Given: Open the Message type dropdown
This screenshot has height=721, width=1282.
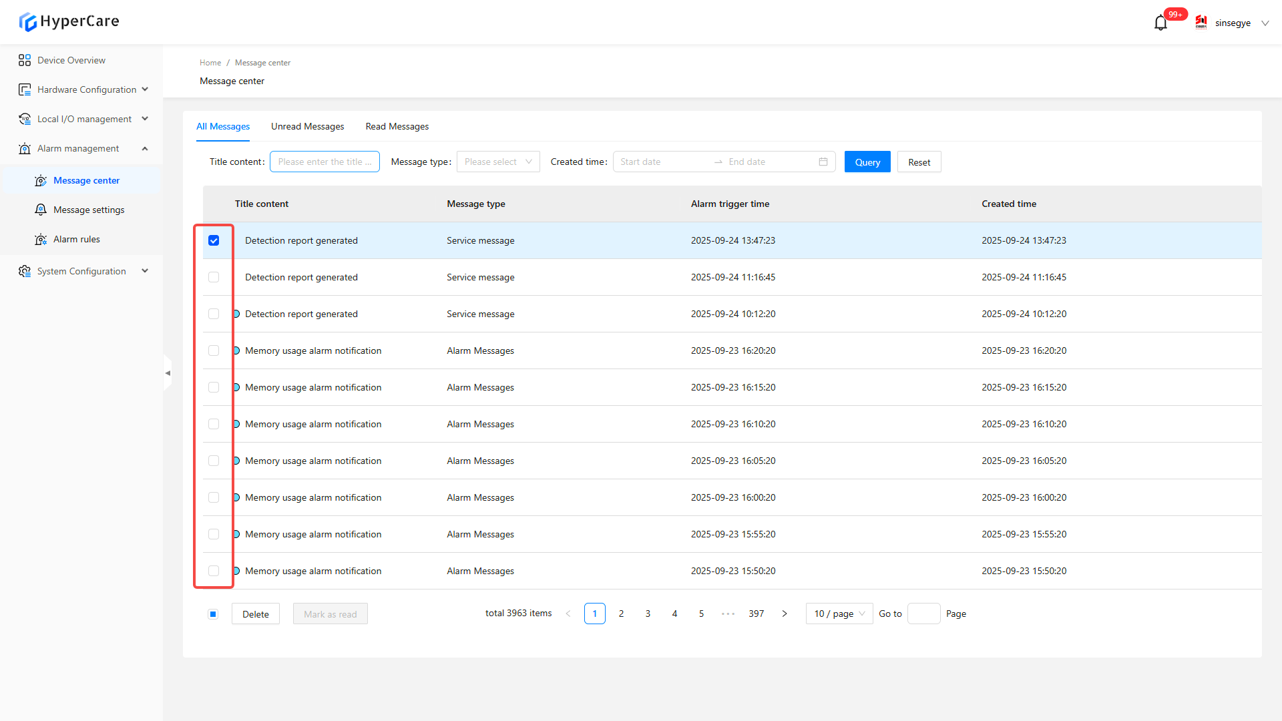Looking at the screenshot, I should (x=497, y=162).
